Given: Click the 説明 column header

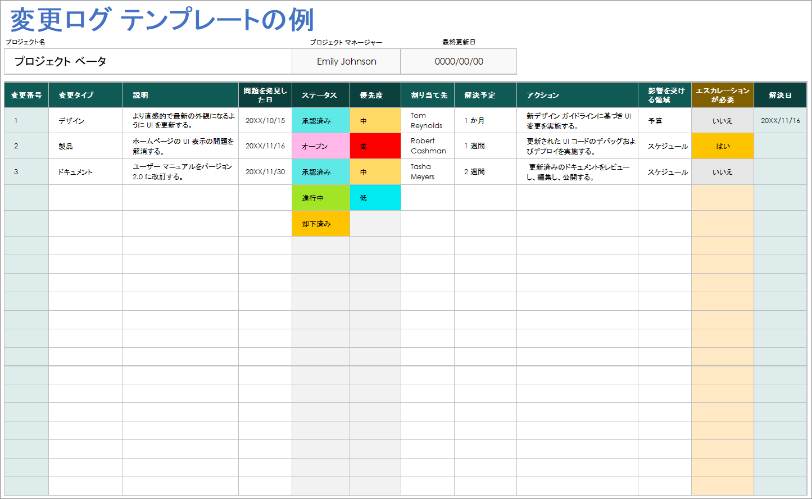Looking at the screenshot, I should click(180, 95).
